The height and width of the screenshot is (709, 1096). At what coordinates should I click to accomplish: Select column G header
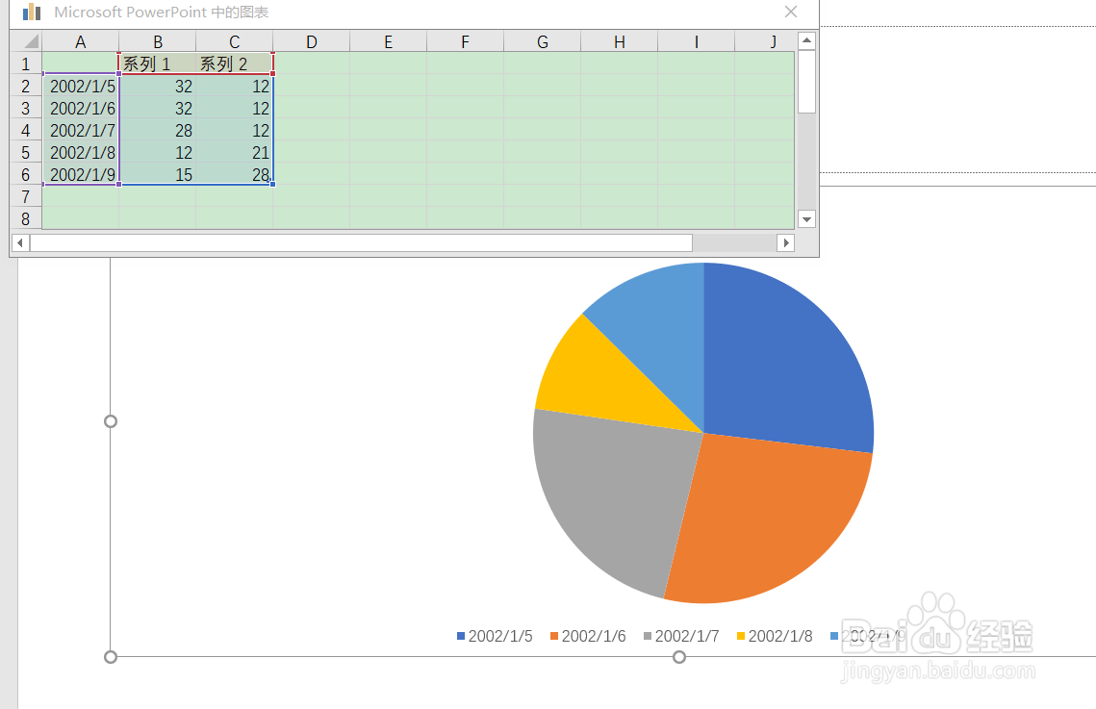click(542, 42)
